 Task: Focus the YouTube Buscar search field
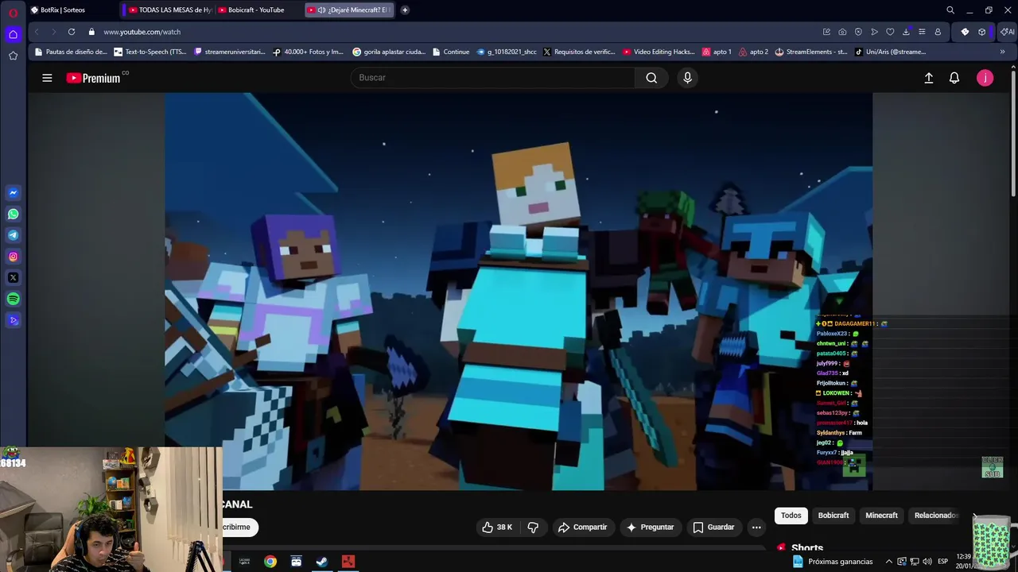pyautogui.click(x=493, y=78)
